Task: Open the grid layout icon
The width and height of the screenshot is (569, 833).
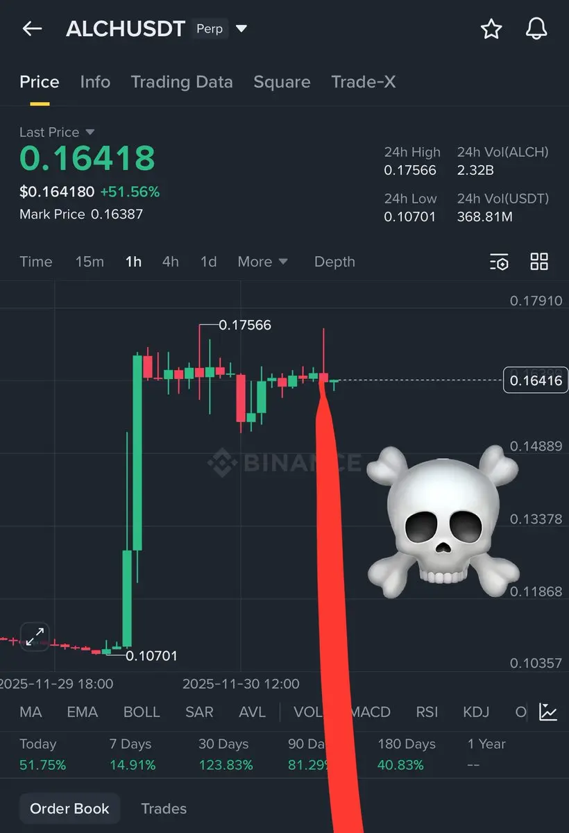Action: 539,262
